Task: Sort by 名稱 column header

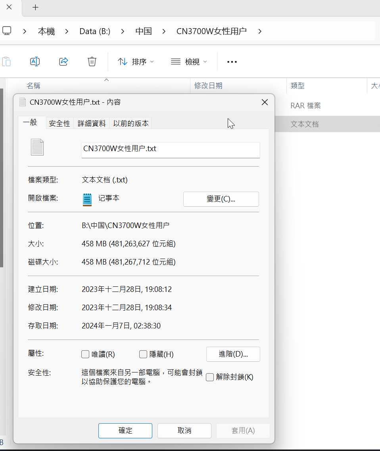Action: click(x=33, y=86)
